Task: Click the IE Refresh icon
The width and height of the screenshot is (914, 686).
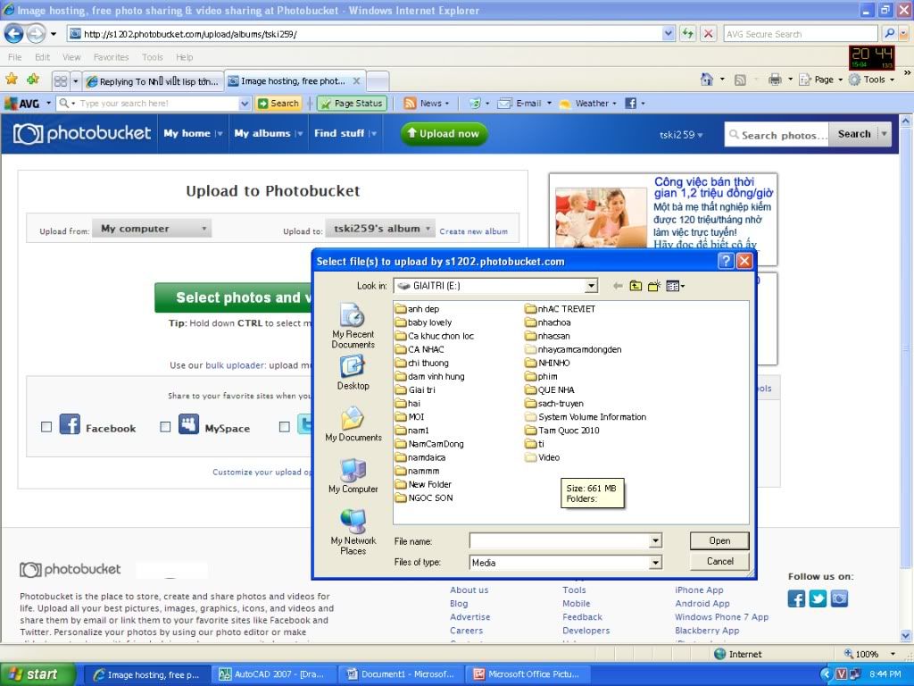Action: tap(688, 34)
